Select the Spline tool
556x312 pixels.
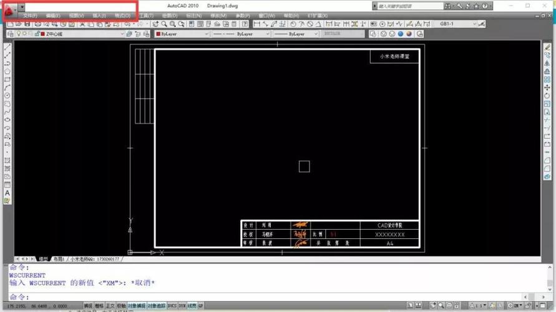pyautogui.click(x=7, y=112)
